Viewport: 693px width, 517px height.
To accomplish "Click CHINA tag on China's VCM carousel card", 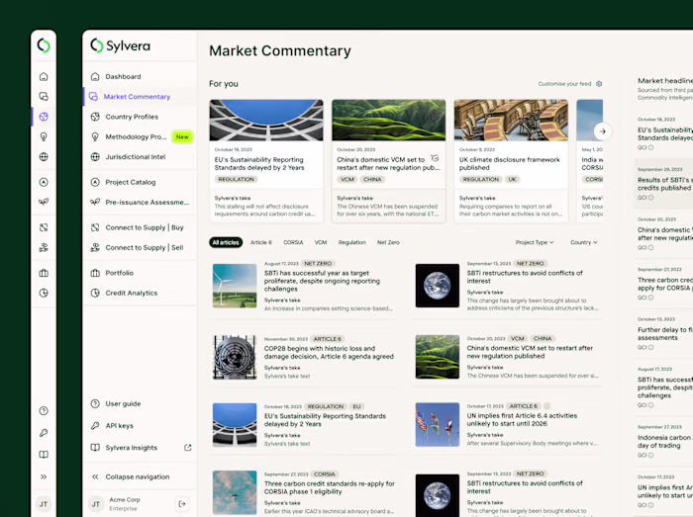I will coord(372,179).
